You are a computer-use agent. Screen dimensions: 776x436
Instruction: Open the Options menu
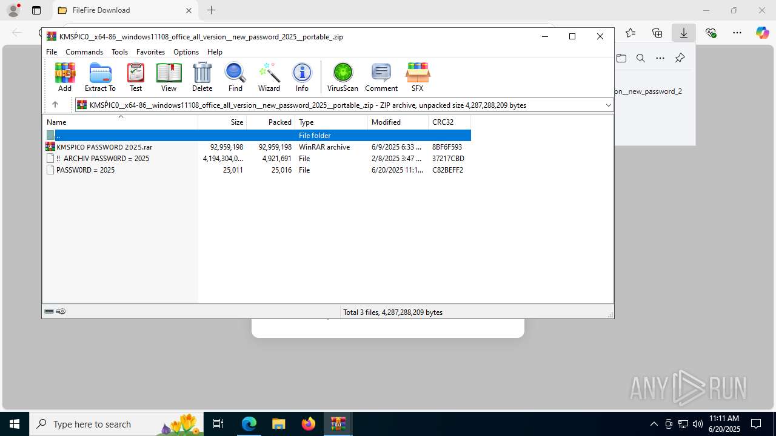[186, 52]
